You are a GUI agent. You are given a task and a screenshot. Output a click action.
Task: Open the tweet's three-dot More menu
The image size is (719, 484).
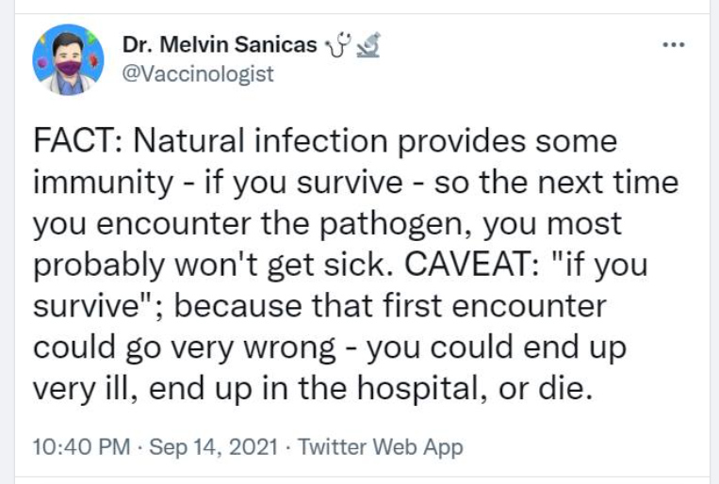(671, 45)
